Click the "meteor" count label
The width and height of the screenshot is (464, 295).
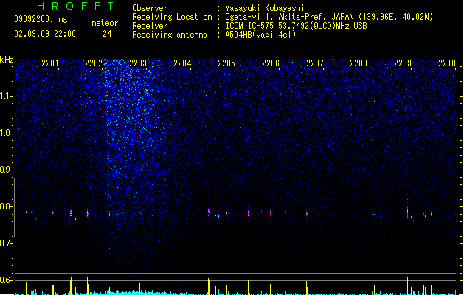pyautogui.click(x=105, y=23)
